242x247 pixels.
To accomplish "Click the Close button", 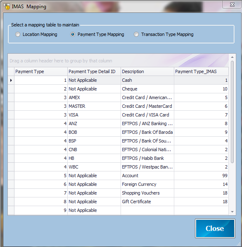I will coord(215,228).
